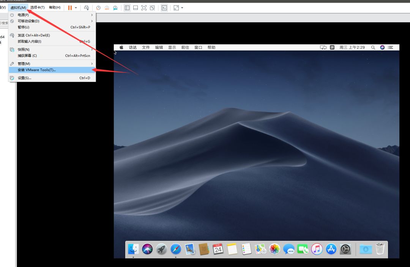The width and height of the screenshot is (410, 267).
Task: Click the clock 周三 上午2:29
Action: coord(352,47)
